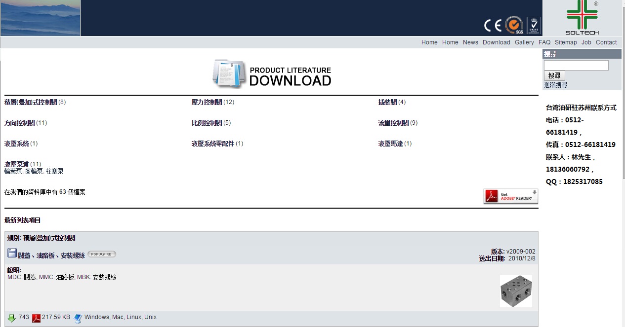Open the 液壓系統零配件 category link

pos(212,144)
